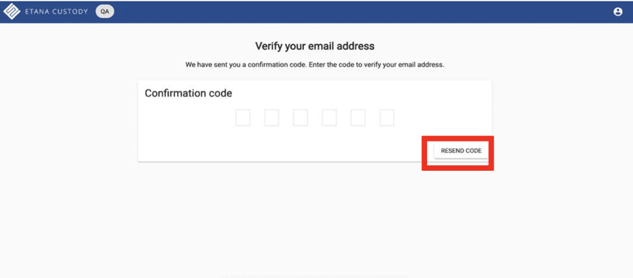Click the Etana Custody diamond logo icon
Screen dimensions: 633x278
coord(11,11)
